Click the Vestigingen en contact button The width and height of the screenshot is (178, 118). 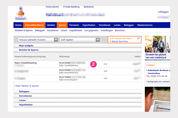click(x=158, y=81)
